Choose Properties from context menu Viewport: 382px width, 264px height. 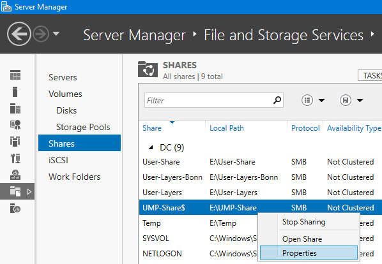coord(309,253)
